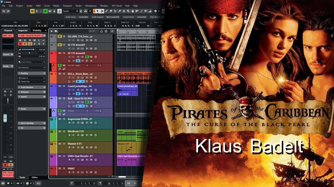Solo the Massive X 01 track
The image size is (334, 187).
coord(64,144)
